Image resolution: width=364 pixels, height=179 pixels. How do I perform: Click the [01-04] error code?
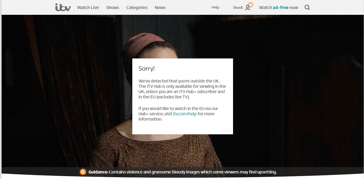(226, 131)
